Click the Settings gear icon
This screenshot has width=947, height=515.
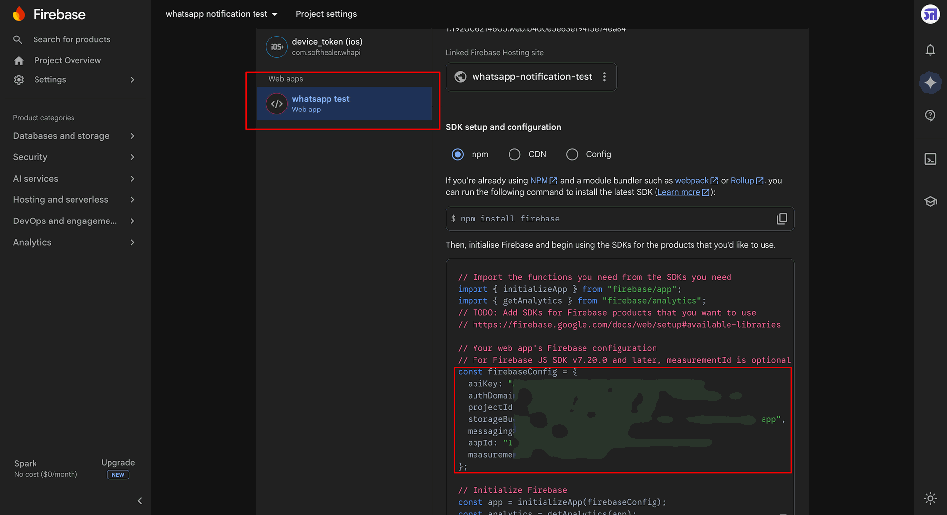[19, 80]
